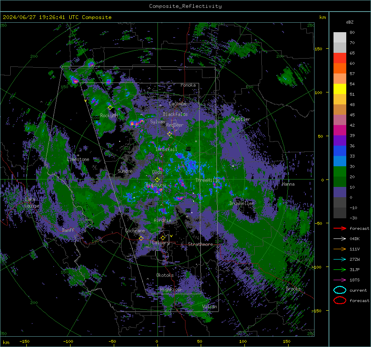Click yellow diamond marker beside RockyMH
Viewport: 371px width, 347px height.
coord(110,108)
